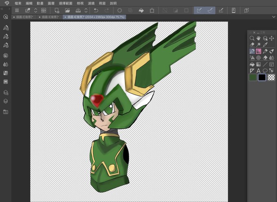Select the Hand move tool
The width and height of the screenshot is (277, 202).
[259, 38]
